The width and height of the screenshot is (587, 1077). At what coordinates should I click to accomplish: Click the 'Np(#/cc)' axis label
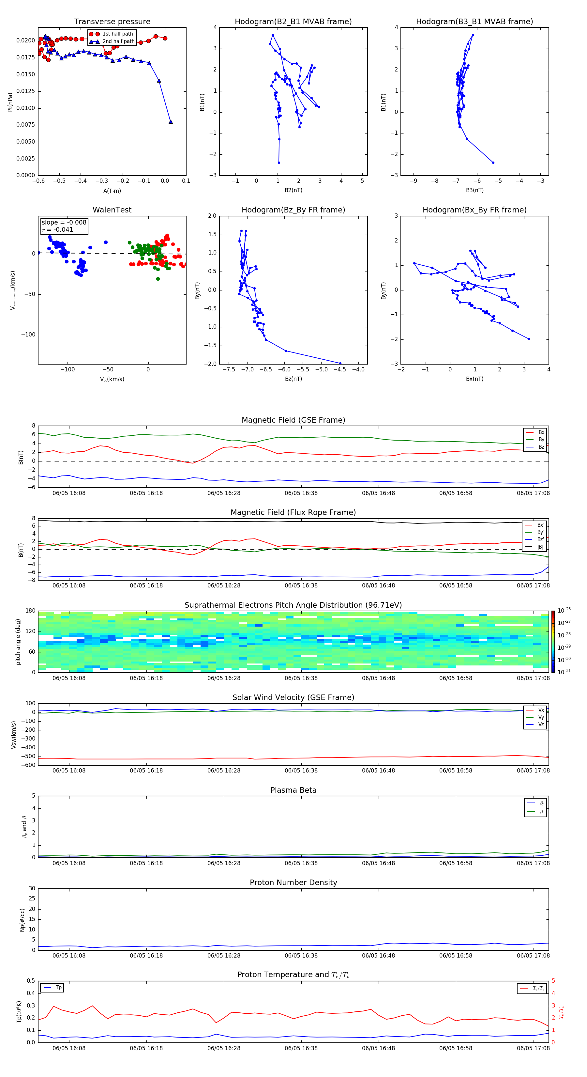tap(22, 920)
